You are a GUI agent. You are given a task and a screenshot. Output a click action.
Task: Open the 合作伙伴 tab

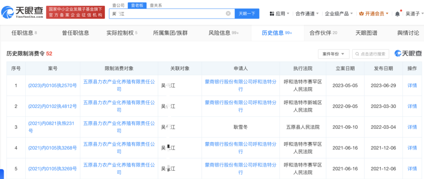pyautogui.click(x=323, y=33)
